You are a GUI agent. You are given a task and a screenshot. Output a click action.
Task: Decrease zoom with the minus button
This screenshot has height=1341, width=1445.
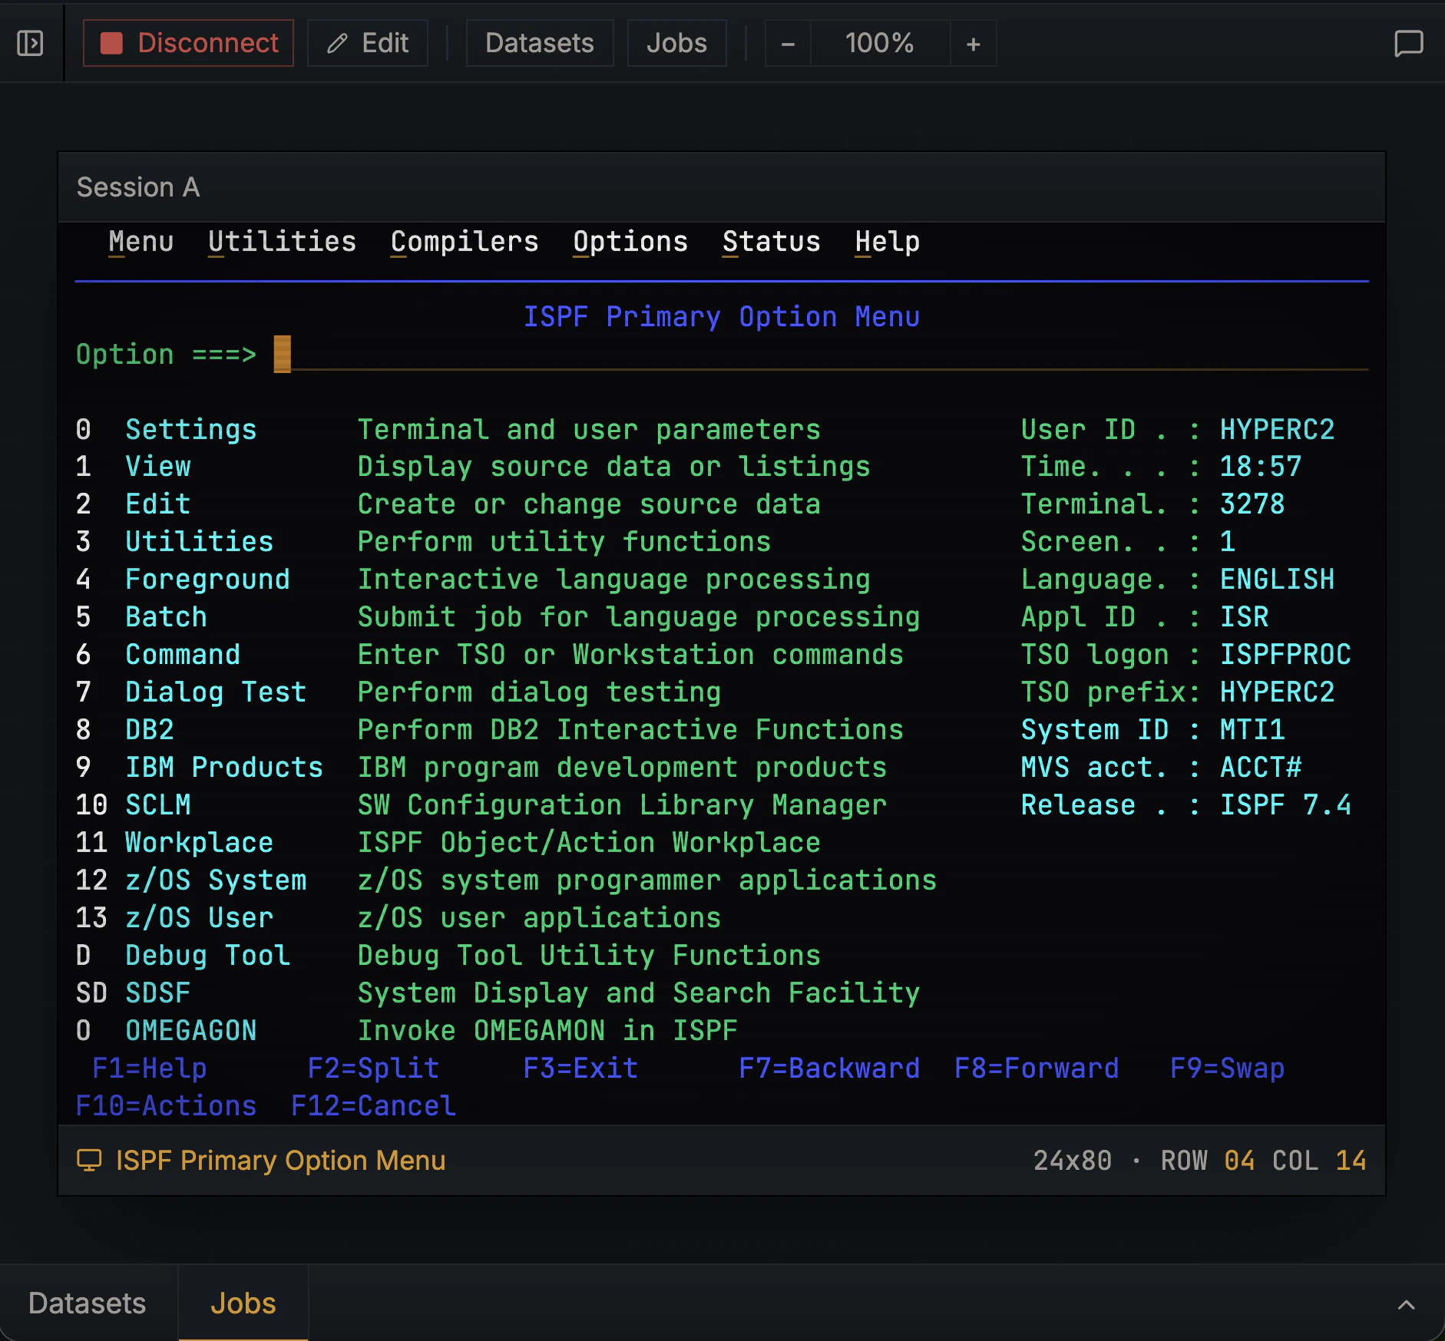[788, 44]
